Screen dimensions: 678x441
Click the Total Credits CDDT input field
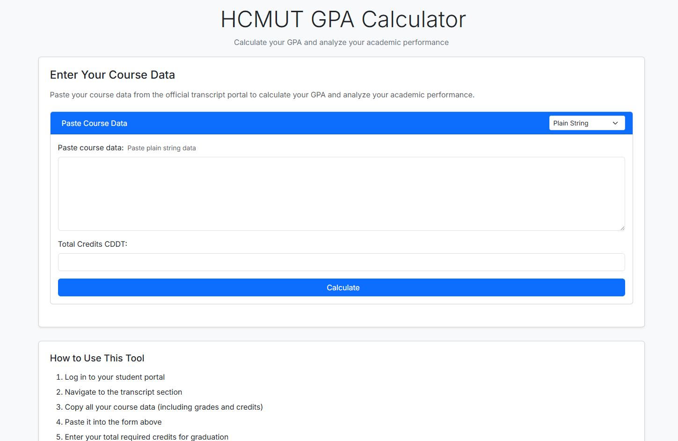coord(341,262)
